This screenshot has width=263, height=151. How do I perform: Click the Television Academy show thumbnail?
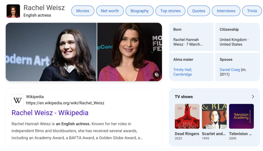click(x=241, y=116)
